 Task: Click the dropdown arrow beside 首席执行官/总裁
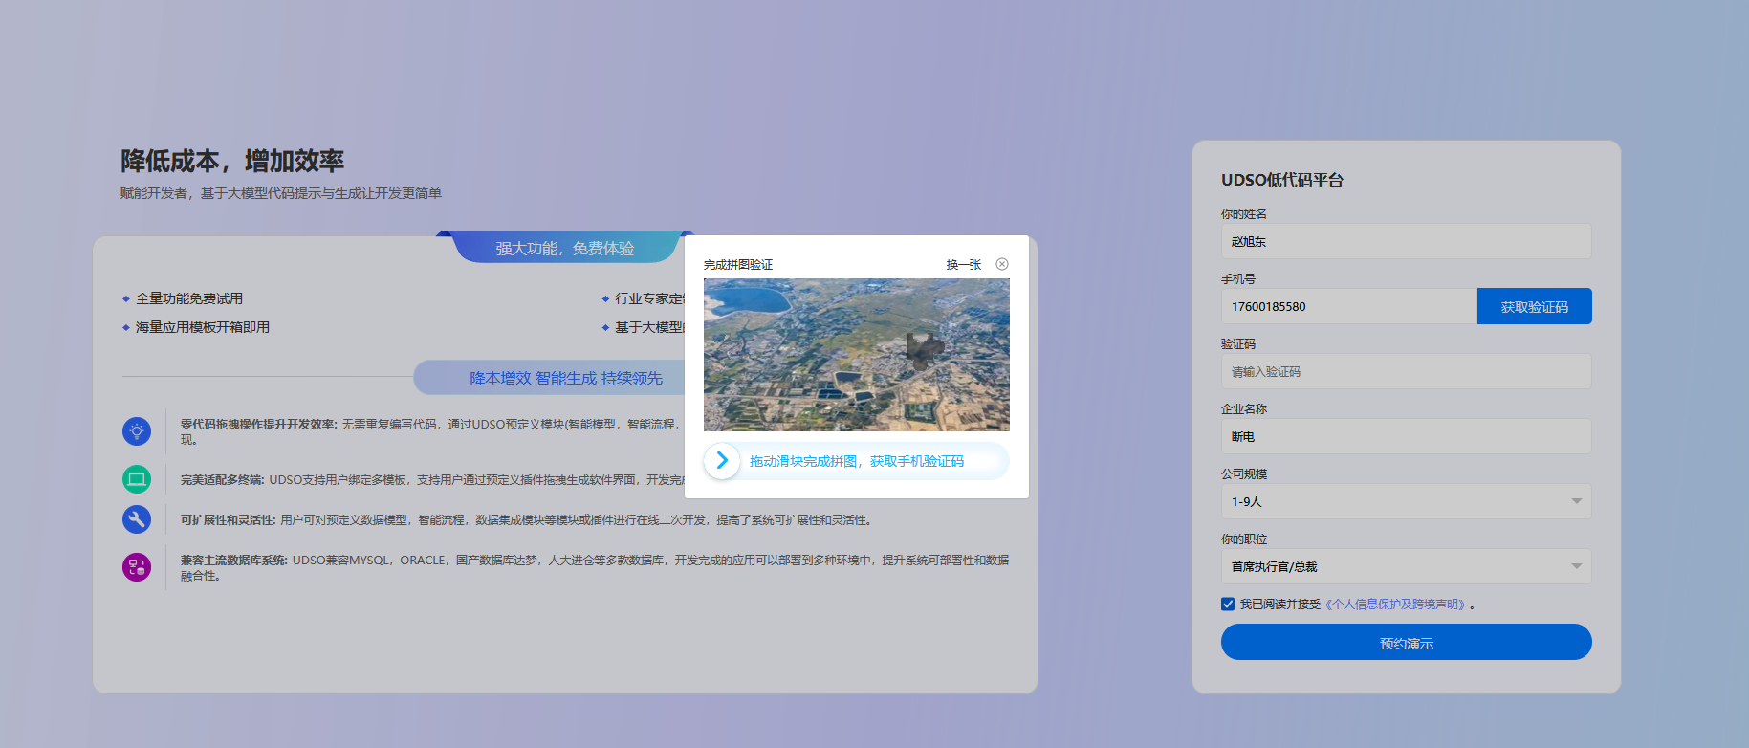click(1576, 566)
